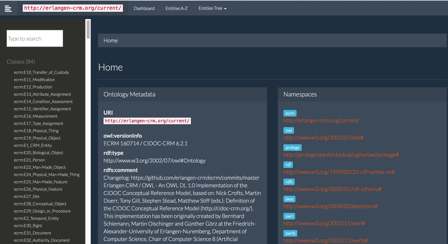This screenshot has height=244, width=448.
Task: Open ecrm:E15_Identifier_Assignment class
Action: pyautogui.click(x=43, y=109)
